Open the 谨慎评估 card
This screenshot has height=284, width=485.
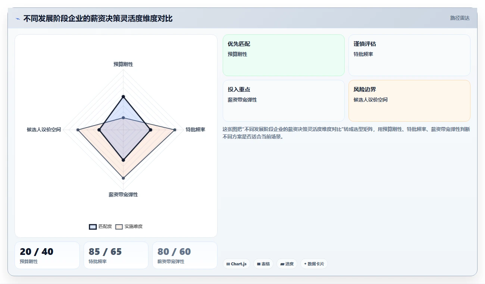point(409,55)
